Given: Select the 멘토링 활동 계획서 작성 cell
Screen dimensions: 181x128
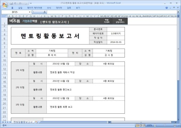Looking at the screenshot, I should coord(86,72).
